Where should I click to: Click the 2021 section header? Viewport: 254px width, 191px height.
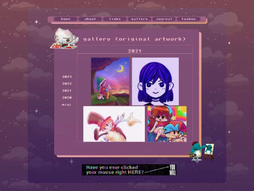pyautogui.click(x=135, y=51)
